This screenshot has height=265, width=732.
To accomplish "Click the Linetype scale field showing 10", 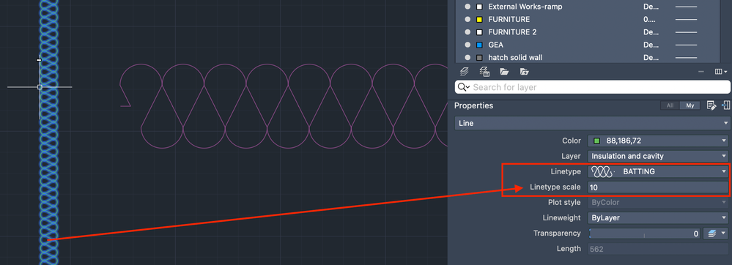I will tap(658, 187).
